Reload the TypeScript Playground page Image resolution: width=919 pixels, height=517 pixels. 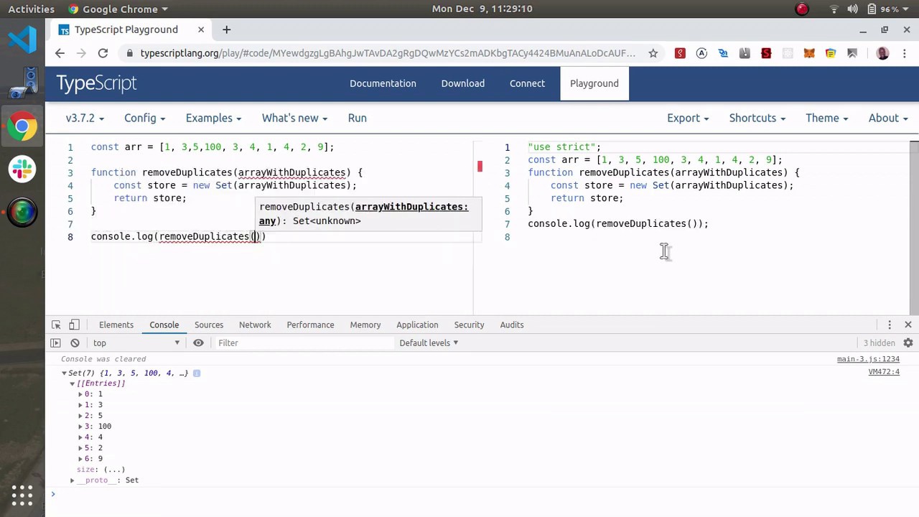(x=103, y=53)
